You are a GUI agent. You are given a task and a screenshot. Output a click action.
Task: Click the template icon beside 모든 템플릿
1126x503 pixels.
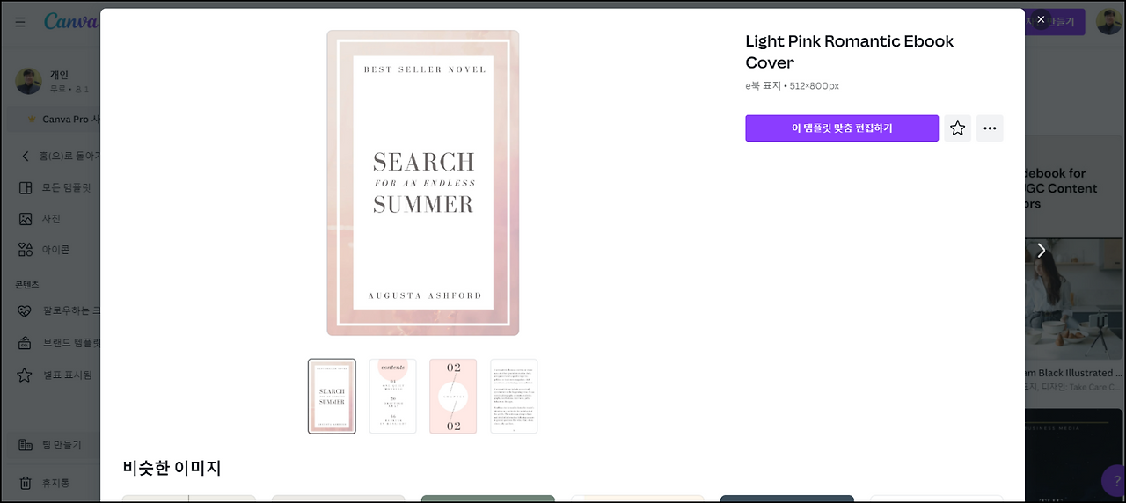pos(26,187)
